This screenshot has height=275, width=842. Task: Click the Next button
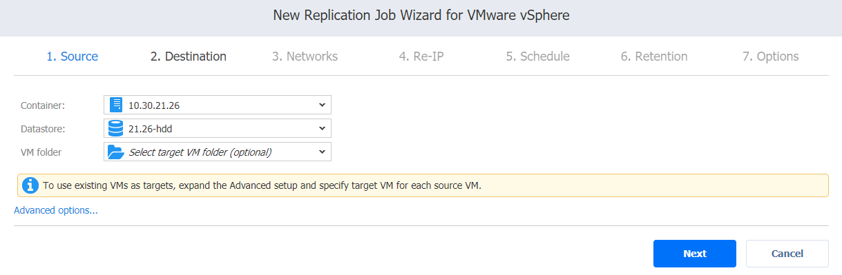695,254
